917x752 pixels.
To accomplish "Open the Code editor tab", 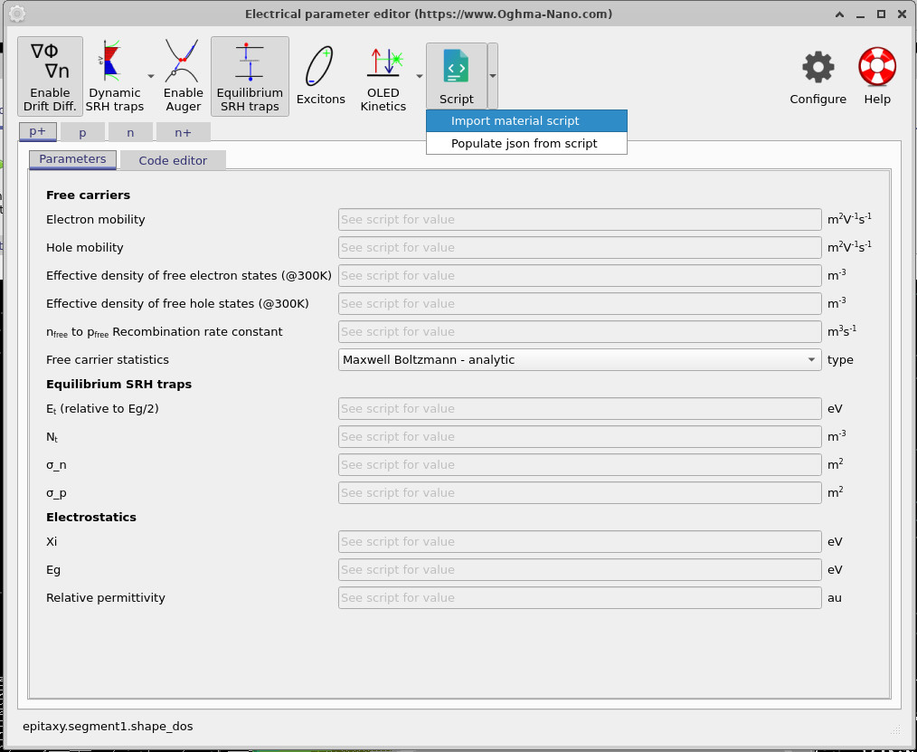I will (x=173, y=160).
